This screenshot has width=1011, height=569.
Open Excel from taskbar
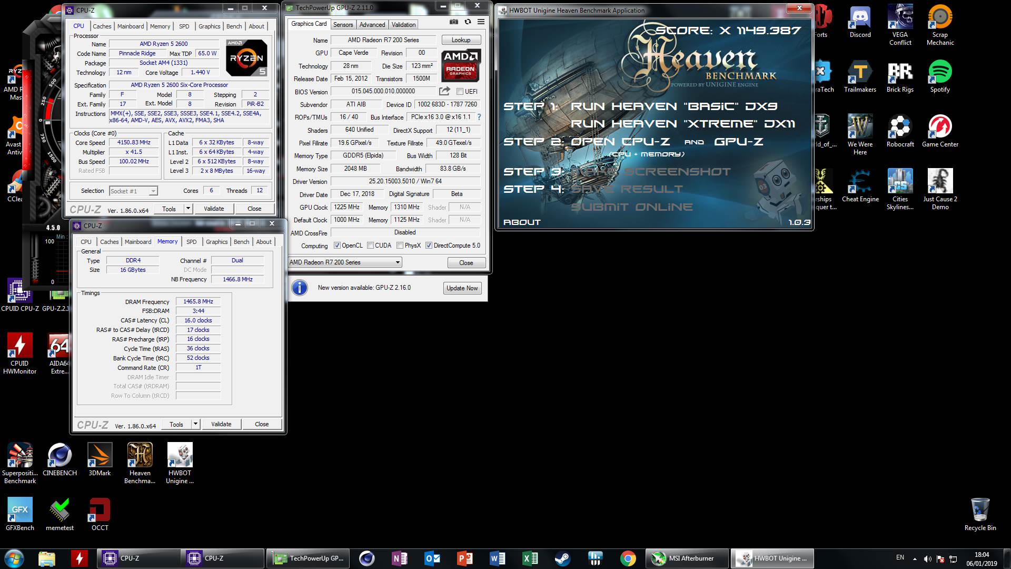(530, 558)
